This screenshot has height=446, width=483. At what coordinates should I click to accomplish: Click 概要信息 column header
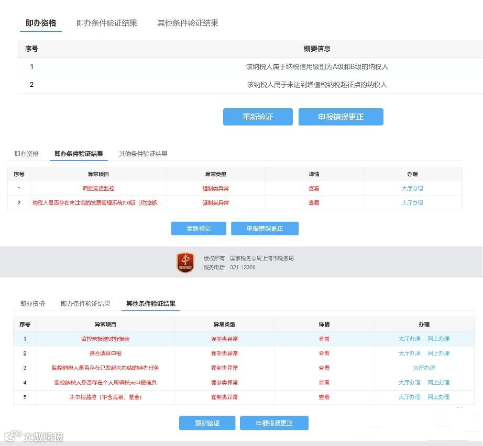pyautogui.click(x=316, y=49)
